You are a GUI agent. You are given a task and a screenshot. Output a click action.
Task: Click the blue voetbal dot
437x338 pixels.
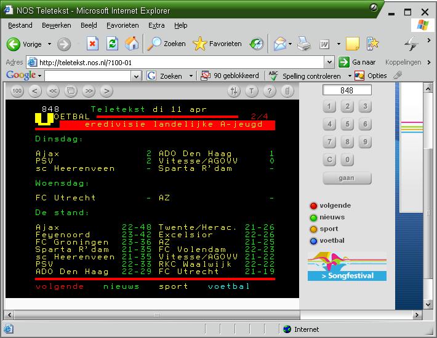pyautogui.click(x=313, y=241)
